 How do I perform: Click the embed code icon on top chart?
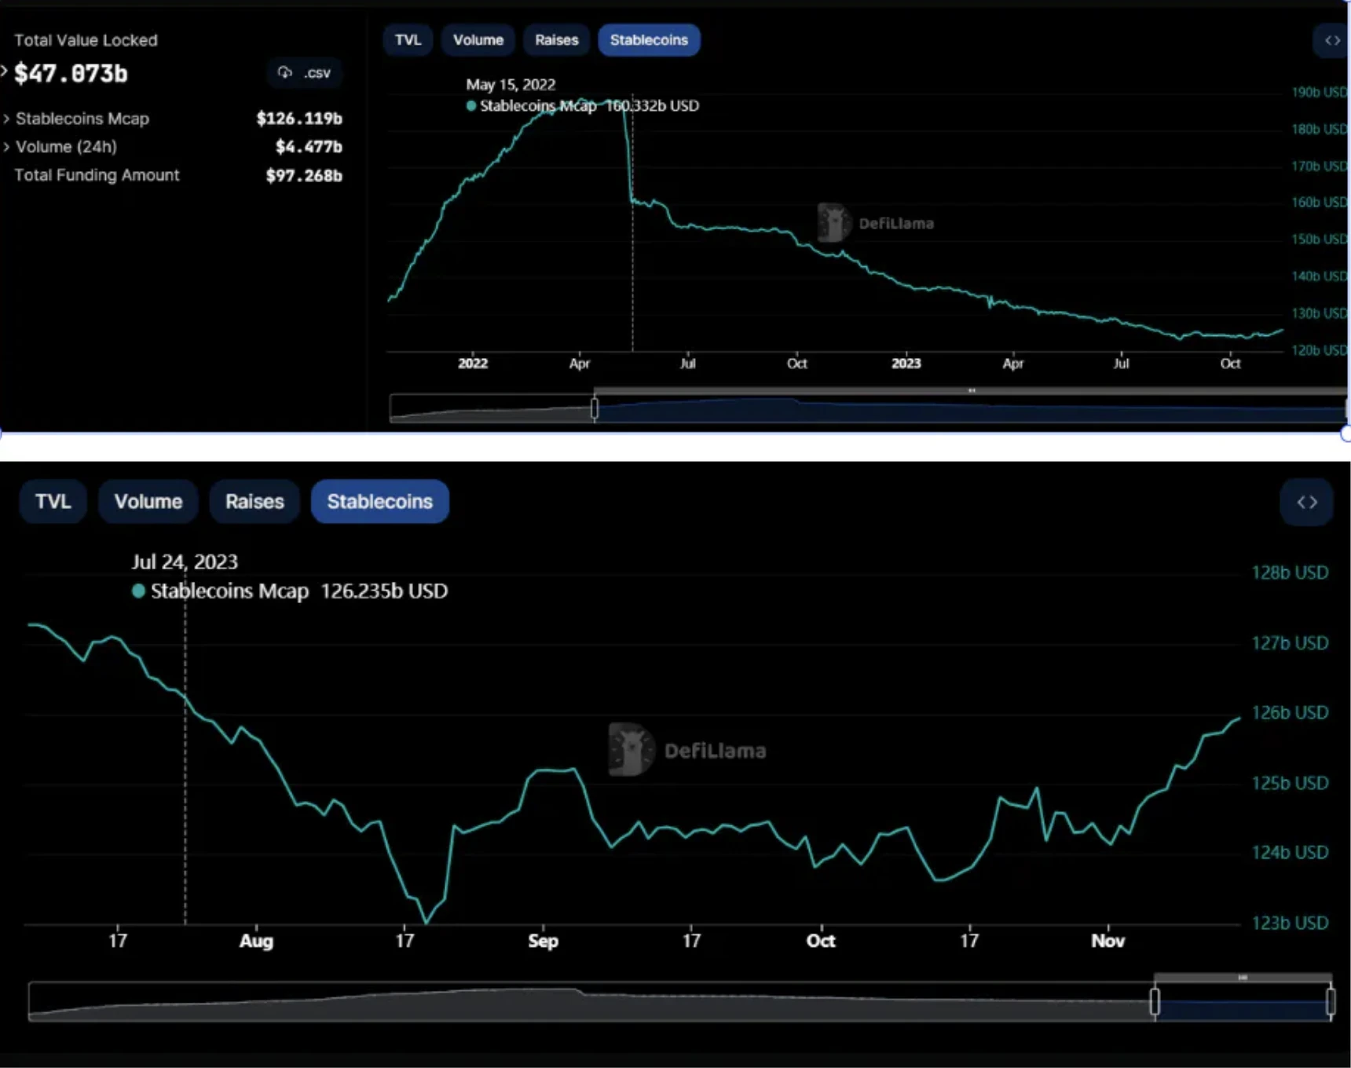click(x=1332, y=40)
